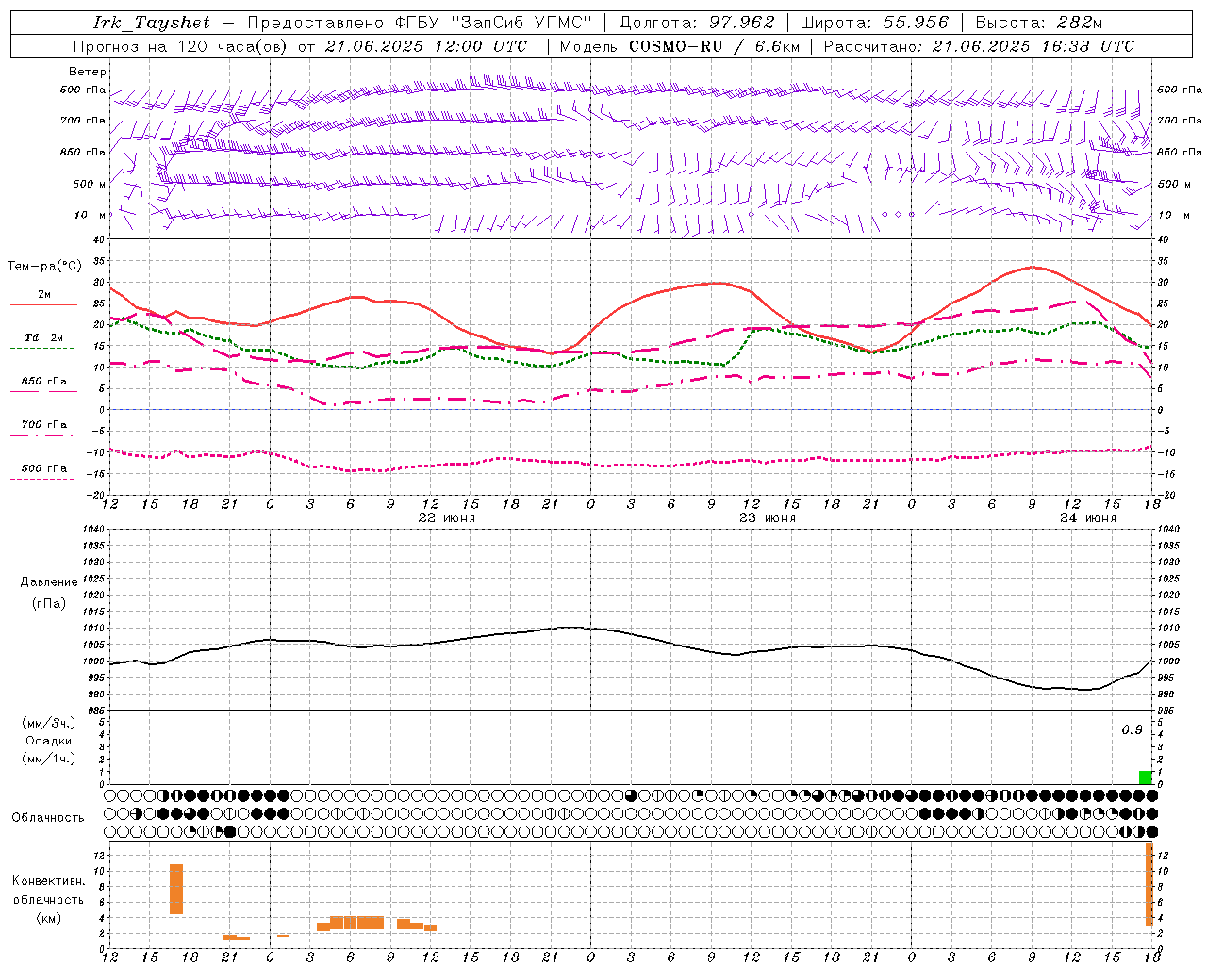
Task: Click the Высота: 282м field
Action: point(1038,23)
